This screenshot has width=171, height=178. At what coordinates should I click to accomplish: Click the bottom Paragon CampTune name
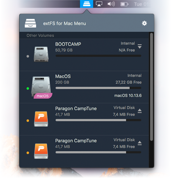pyautogui.click(x=76, y=141)
